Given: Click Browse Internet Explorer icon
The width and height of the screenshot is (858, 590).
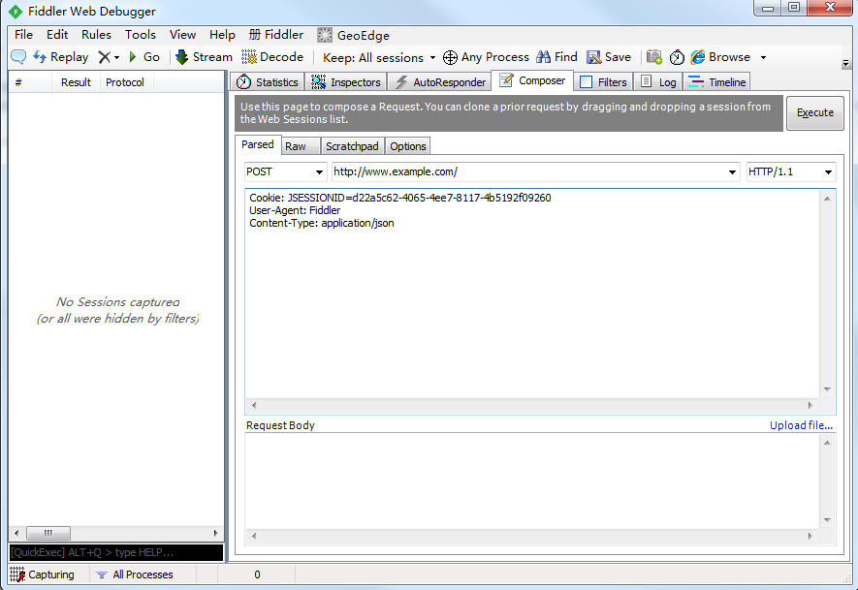Looking at the screenshot, I should point(698,57).
